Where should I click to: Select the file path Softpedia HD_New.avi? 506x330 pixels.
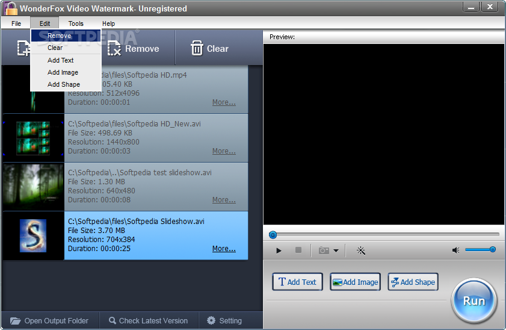pos(134,124)
